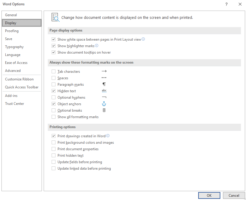Select the Display category
246x200 pixels.
(x=22, y=23)
